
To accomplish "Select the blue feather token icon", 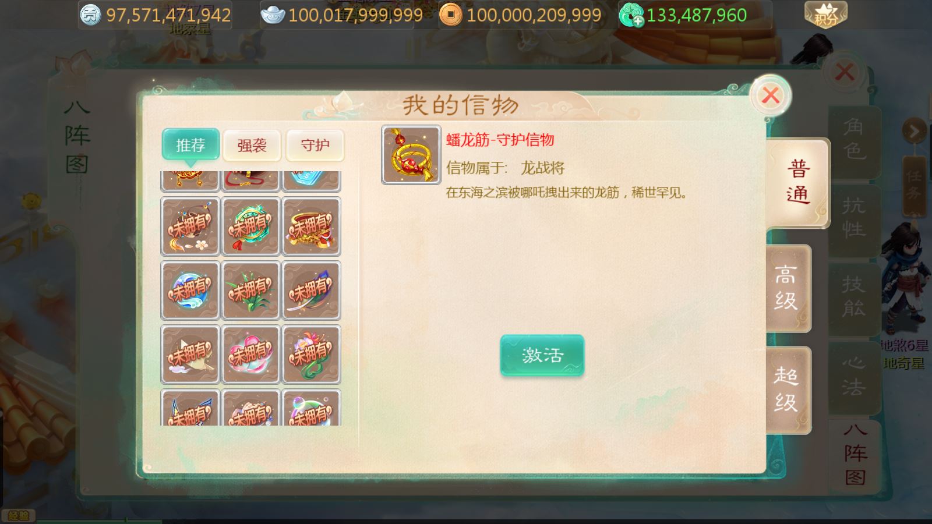I will 312,290.
